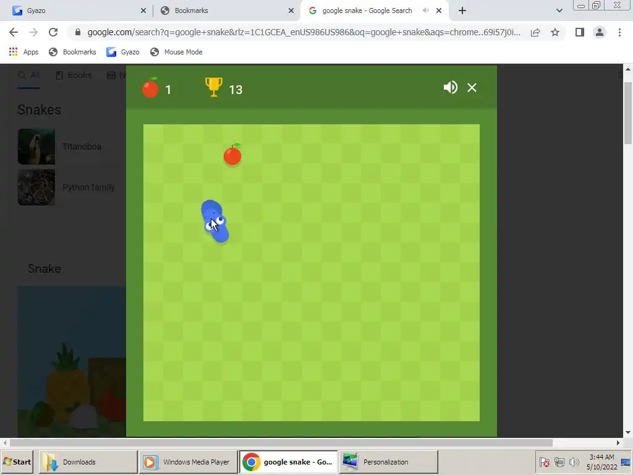Mute the snake game sound

point(451,87)
